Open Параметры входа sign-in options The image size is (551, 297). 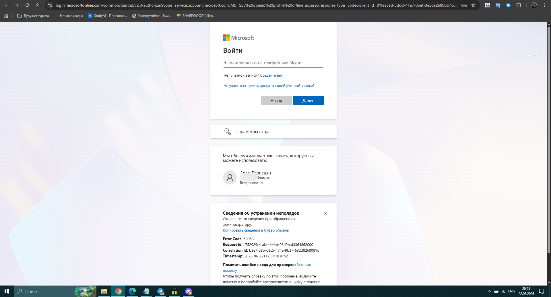pos(273,131)
